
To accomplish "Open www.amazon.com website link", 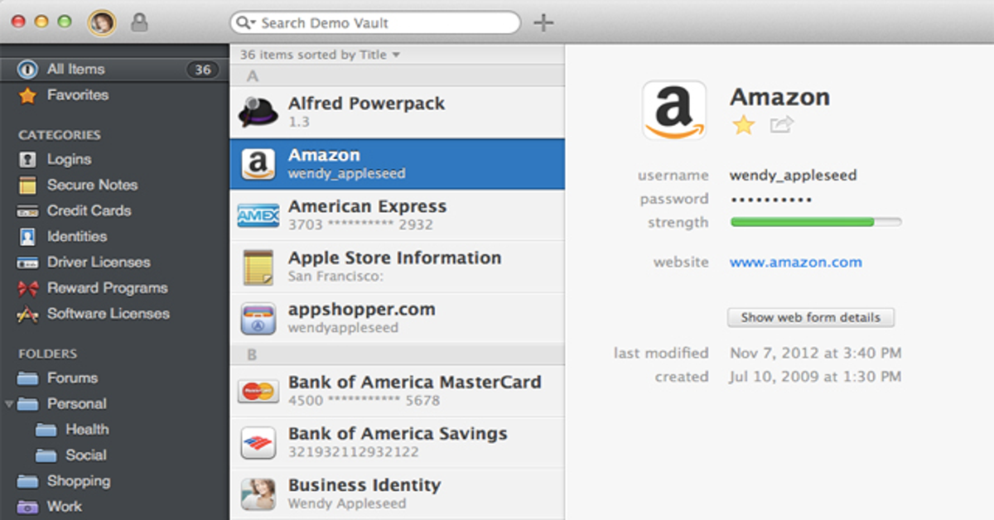I will click(x=795, y=262).
